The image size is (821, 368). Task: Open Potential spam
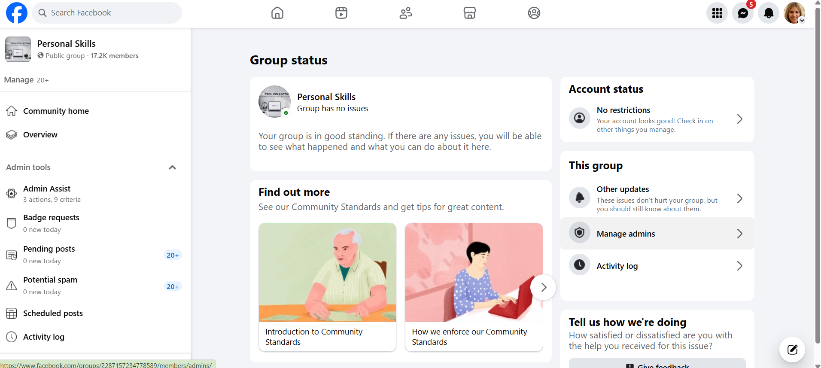tap(94, 286)
